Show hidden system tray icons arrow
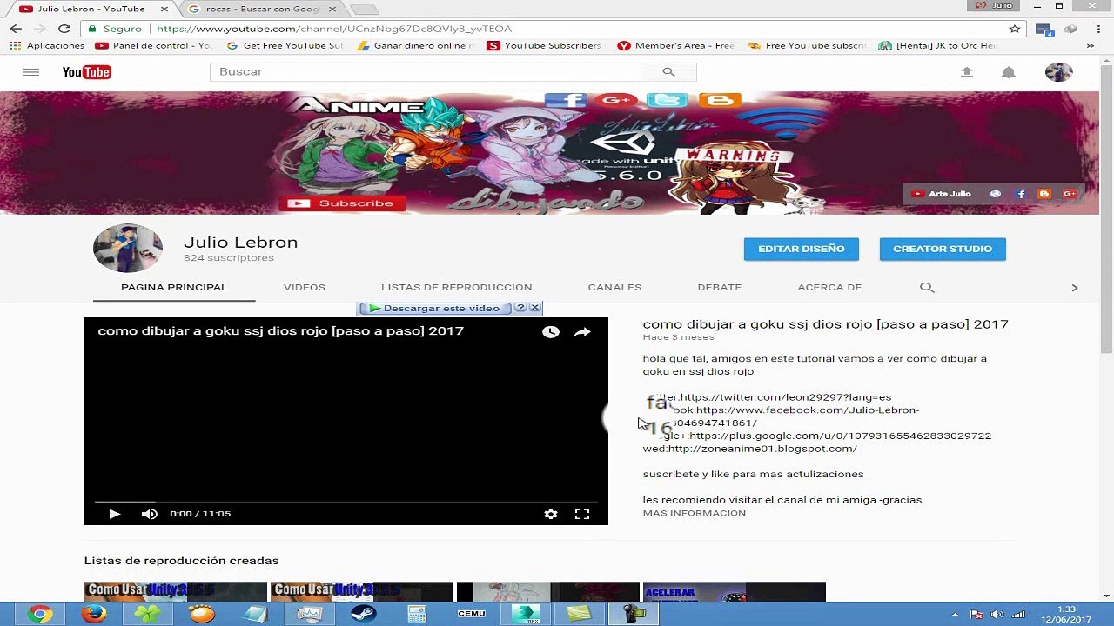 pos(955,615)
